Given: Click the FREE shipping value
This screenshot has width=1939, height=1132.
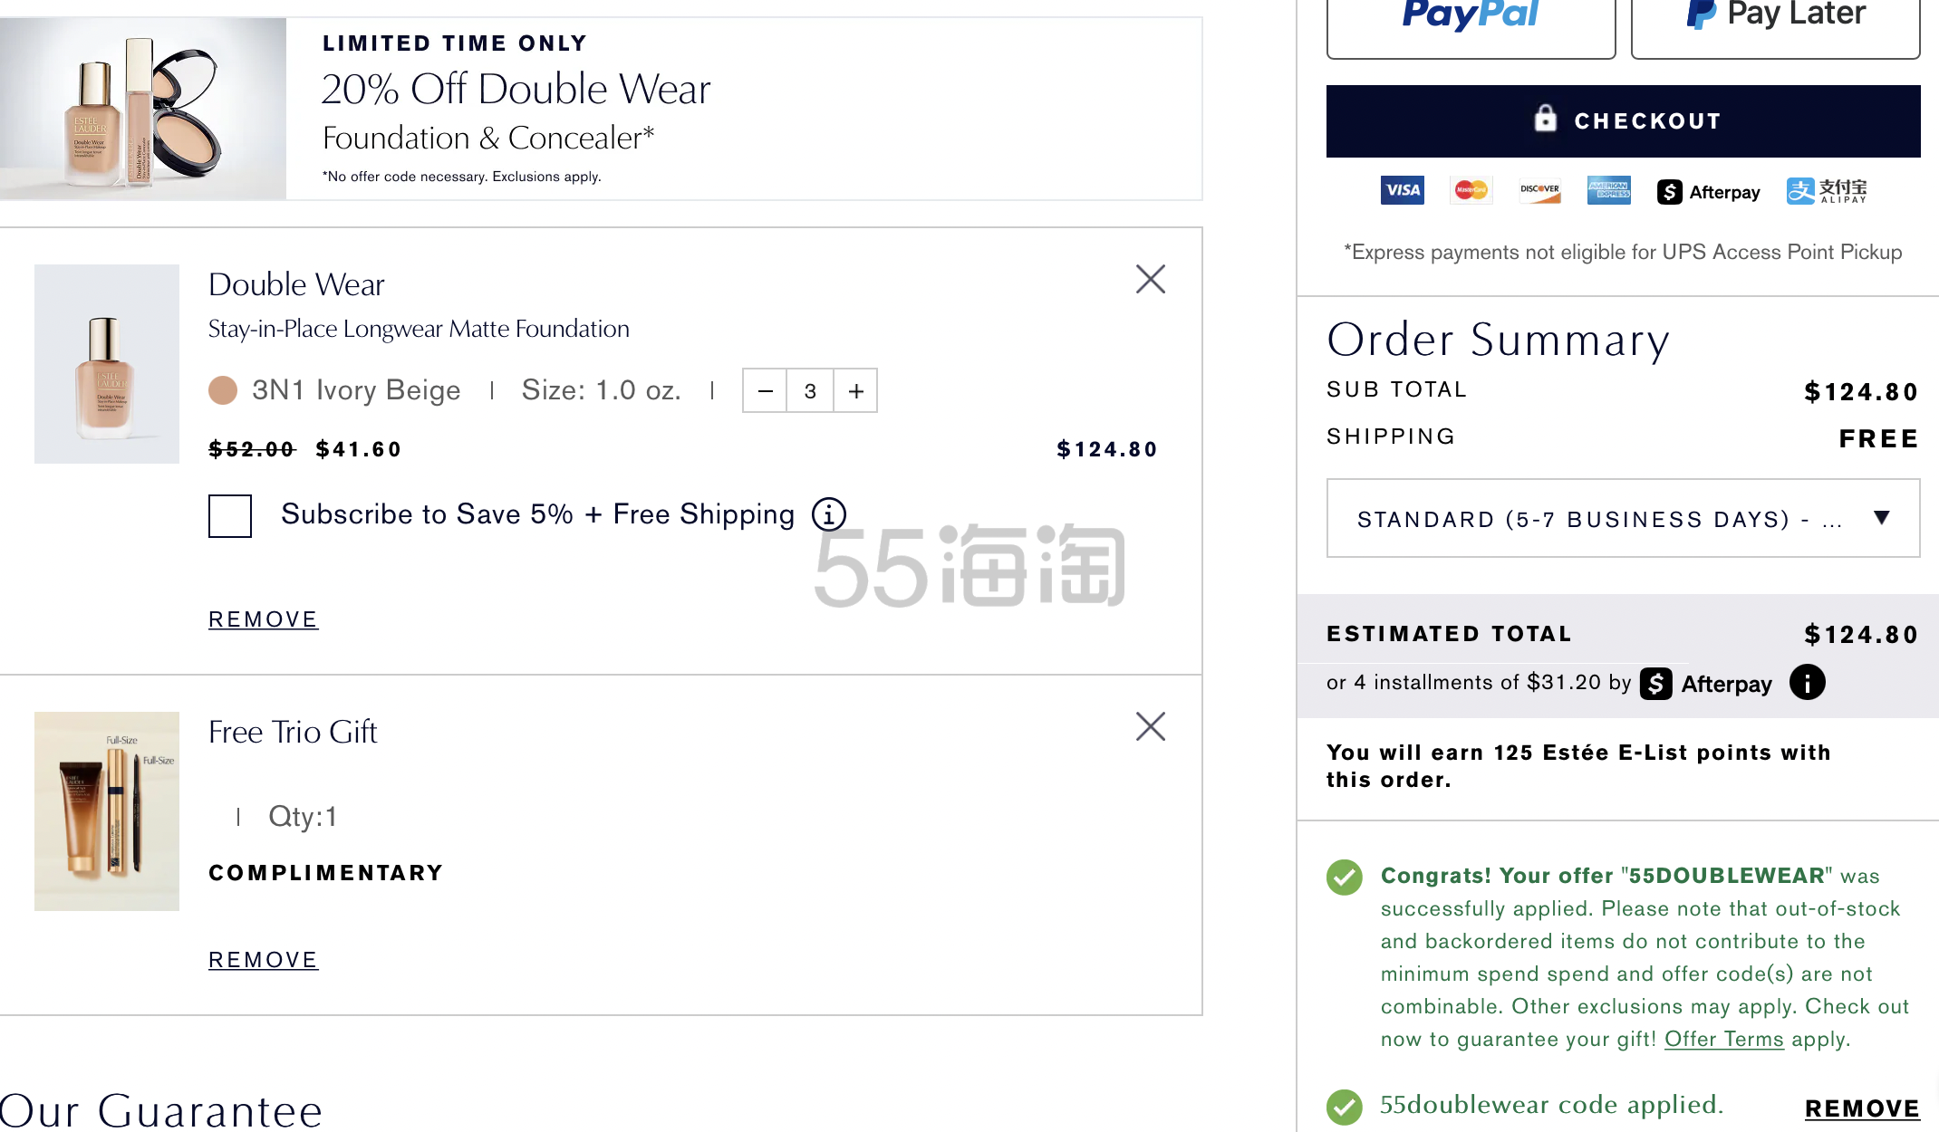Looking at the screenshot, I should [x=1878, y=439].
